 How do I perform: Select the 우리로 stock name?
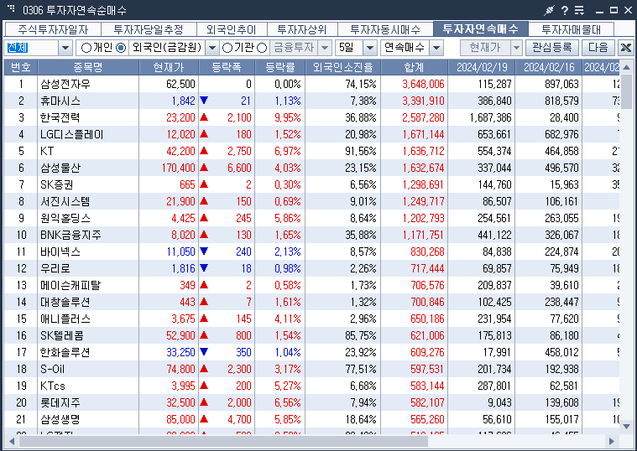[55, 268]
